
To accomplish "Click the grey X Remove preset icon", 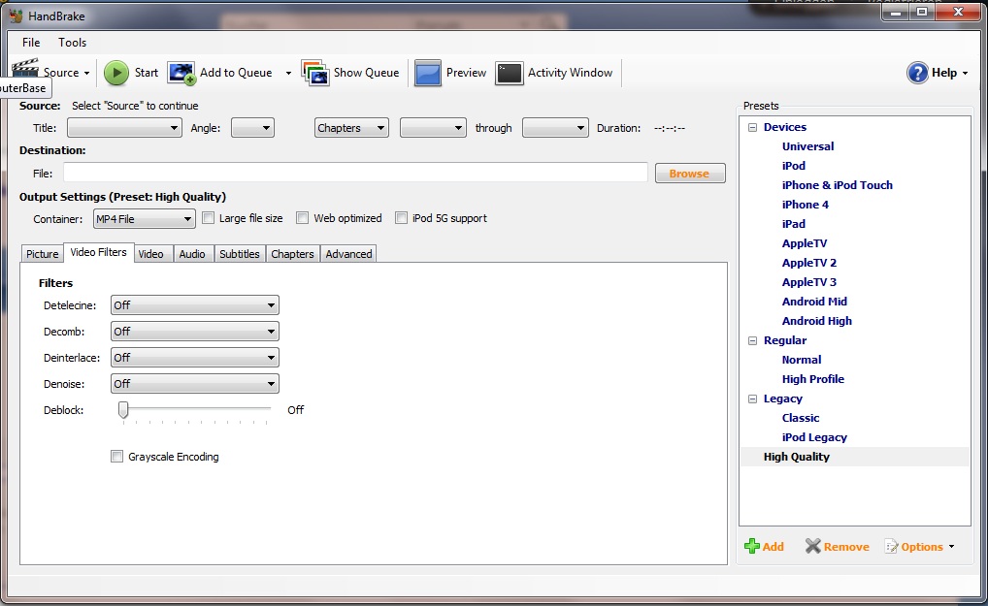I will point(813,546).
